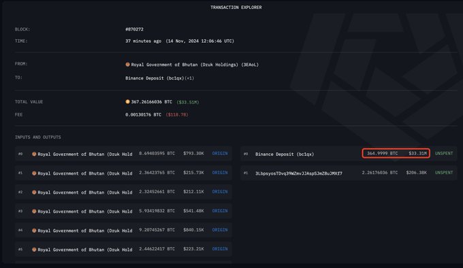
Task: Open input #3 Royal Government of Bhutan entity
Action: pyautogui.click(x=85, y=212)
